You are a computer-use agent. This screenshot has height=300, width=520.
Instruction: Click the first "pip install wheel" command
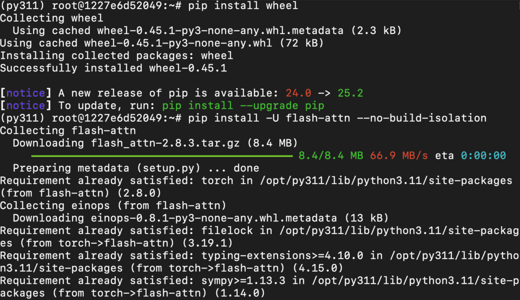243,6
